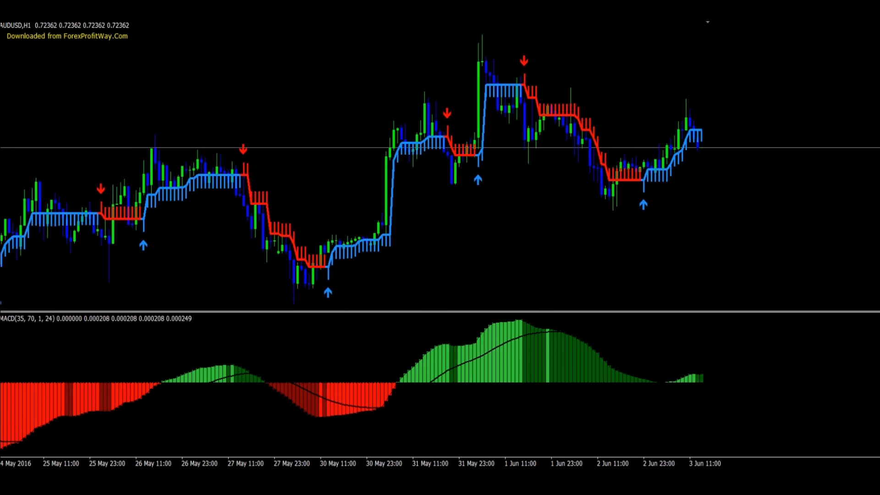
Task: Click blue buy arrow below 26 May 11:00 candles
Action: [x=143, y=245]
